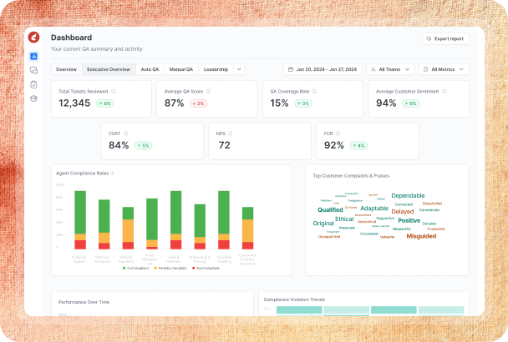Toggle Non-Compliant legend item
Screen dimensions: 508x342
(x=206, y=268)
